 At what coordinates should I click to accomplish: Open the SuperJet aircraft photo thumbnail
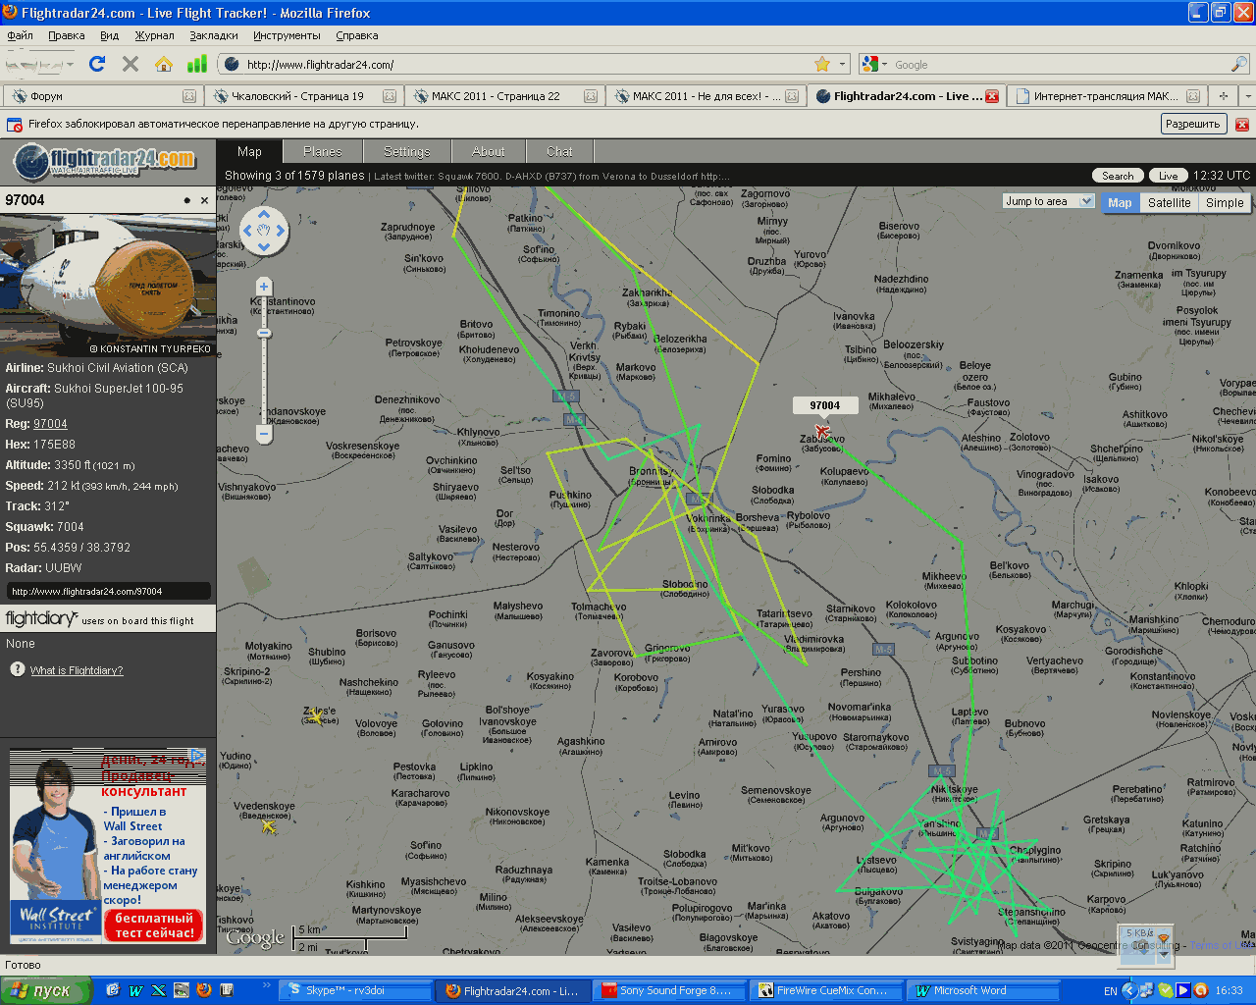(x=108, y=285)
